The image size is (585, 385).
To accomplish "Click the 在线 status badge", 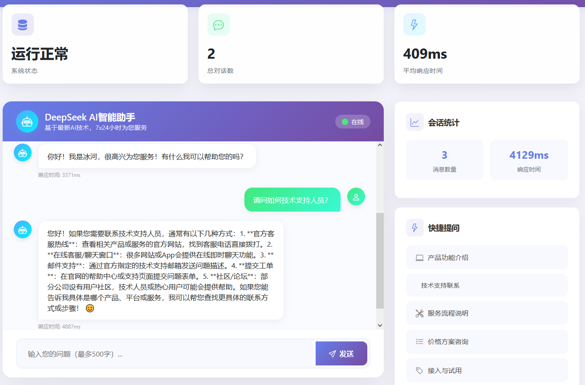I will [x=353, y=122].
